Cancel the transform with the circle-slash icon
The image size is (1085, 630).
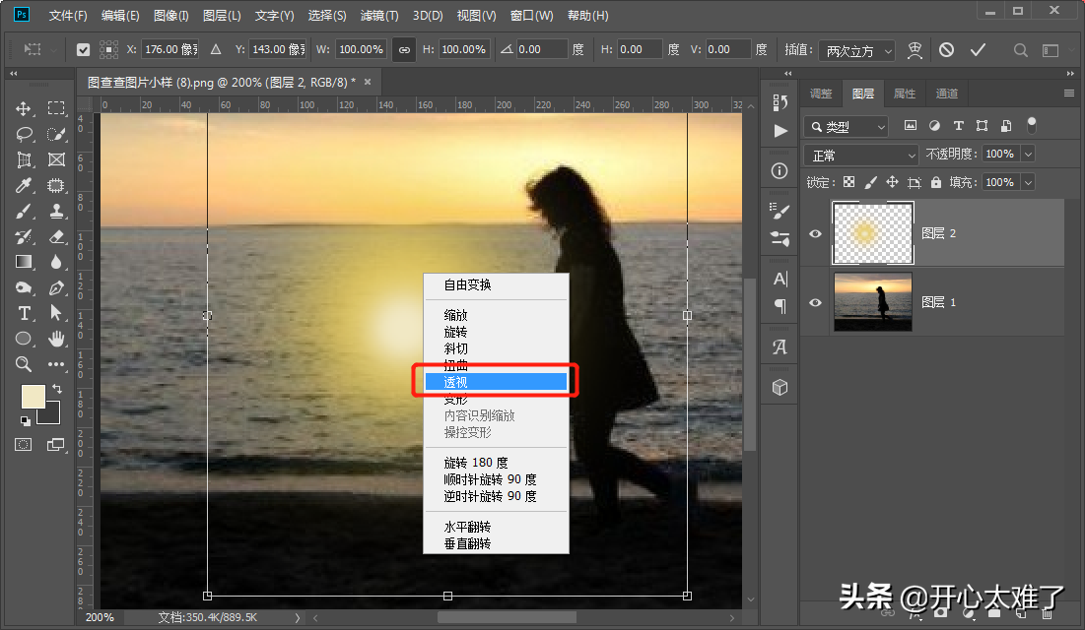(x=946, y=49)
